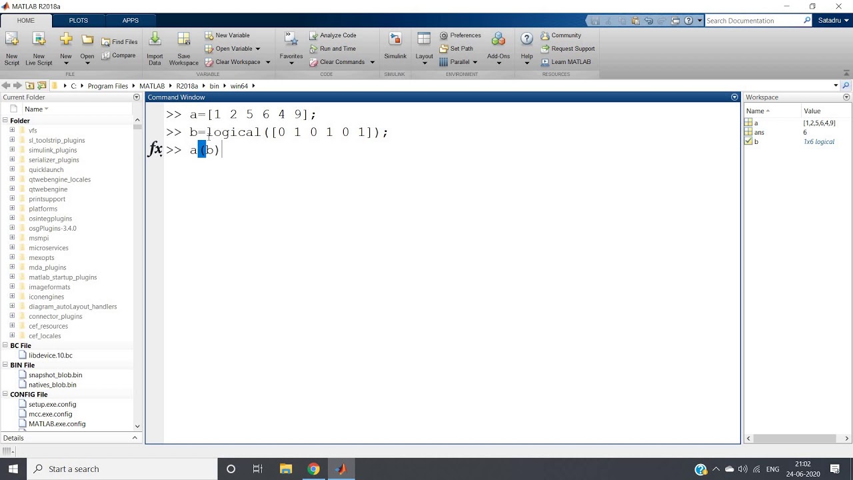853x480 pixels.
Task: Expand the vfs folder
Action: [x=12, y=131]
